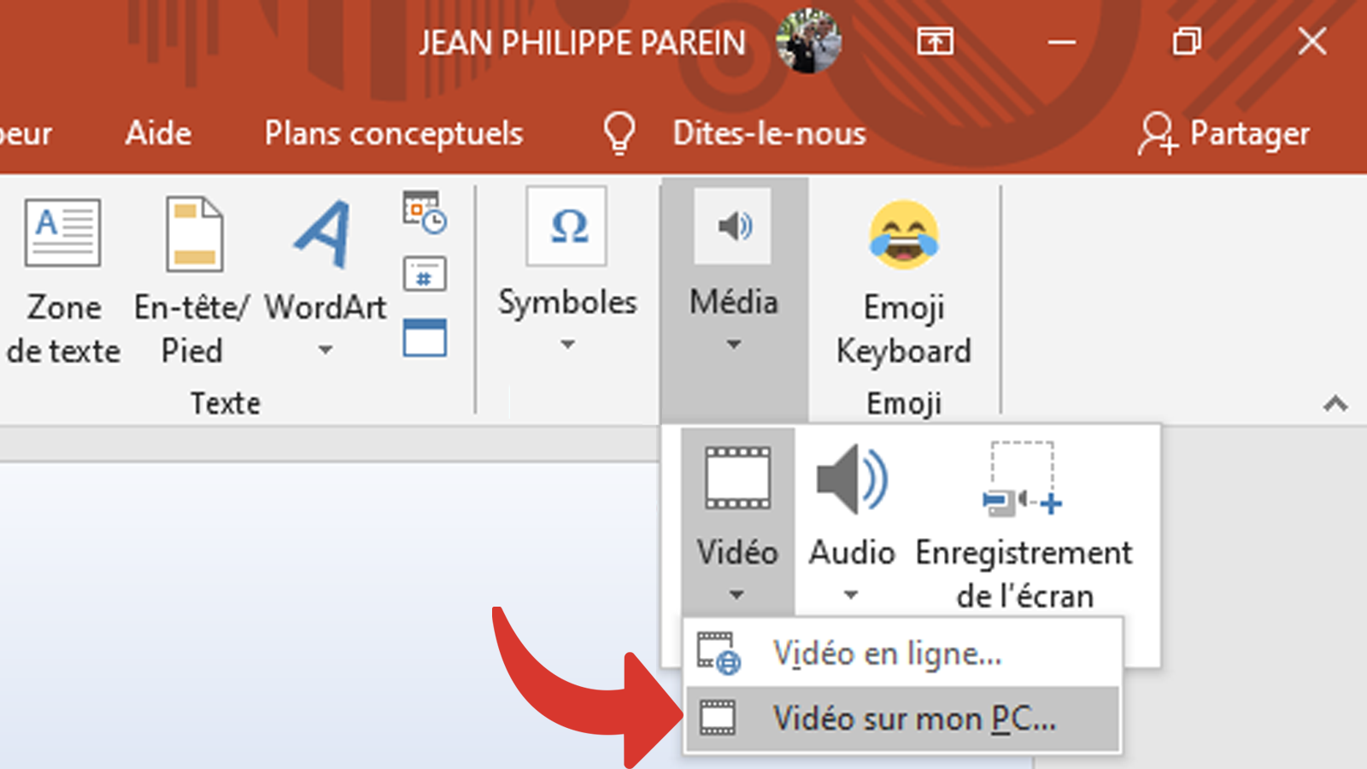Insert date and time

point(425,211)
